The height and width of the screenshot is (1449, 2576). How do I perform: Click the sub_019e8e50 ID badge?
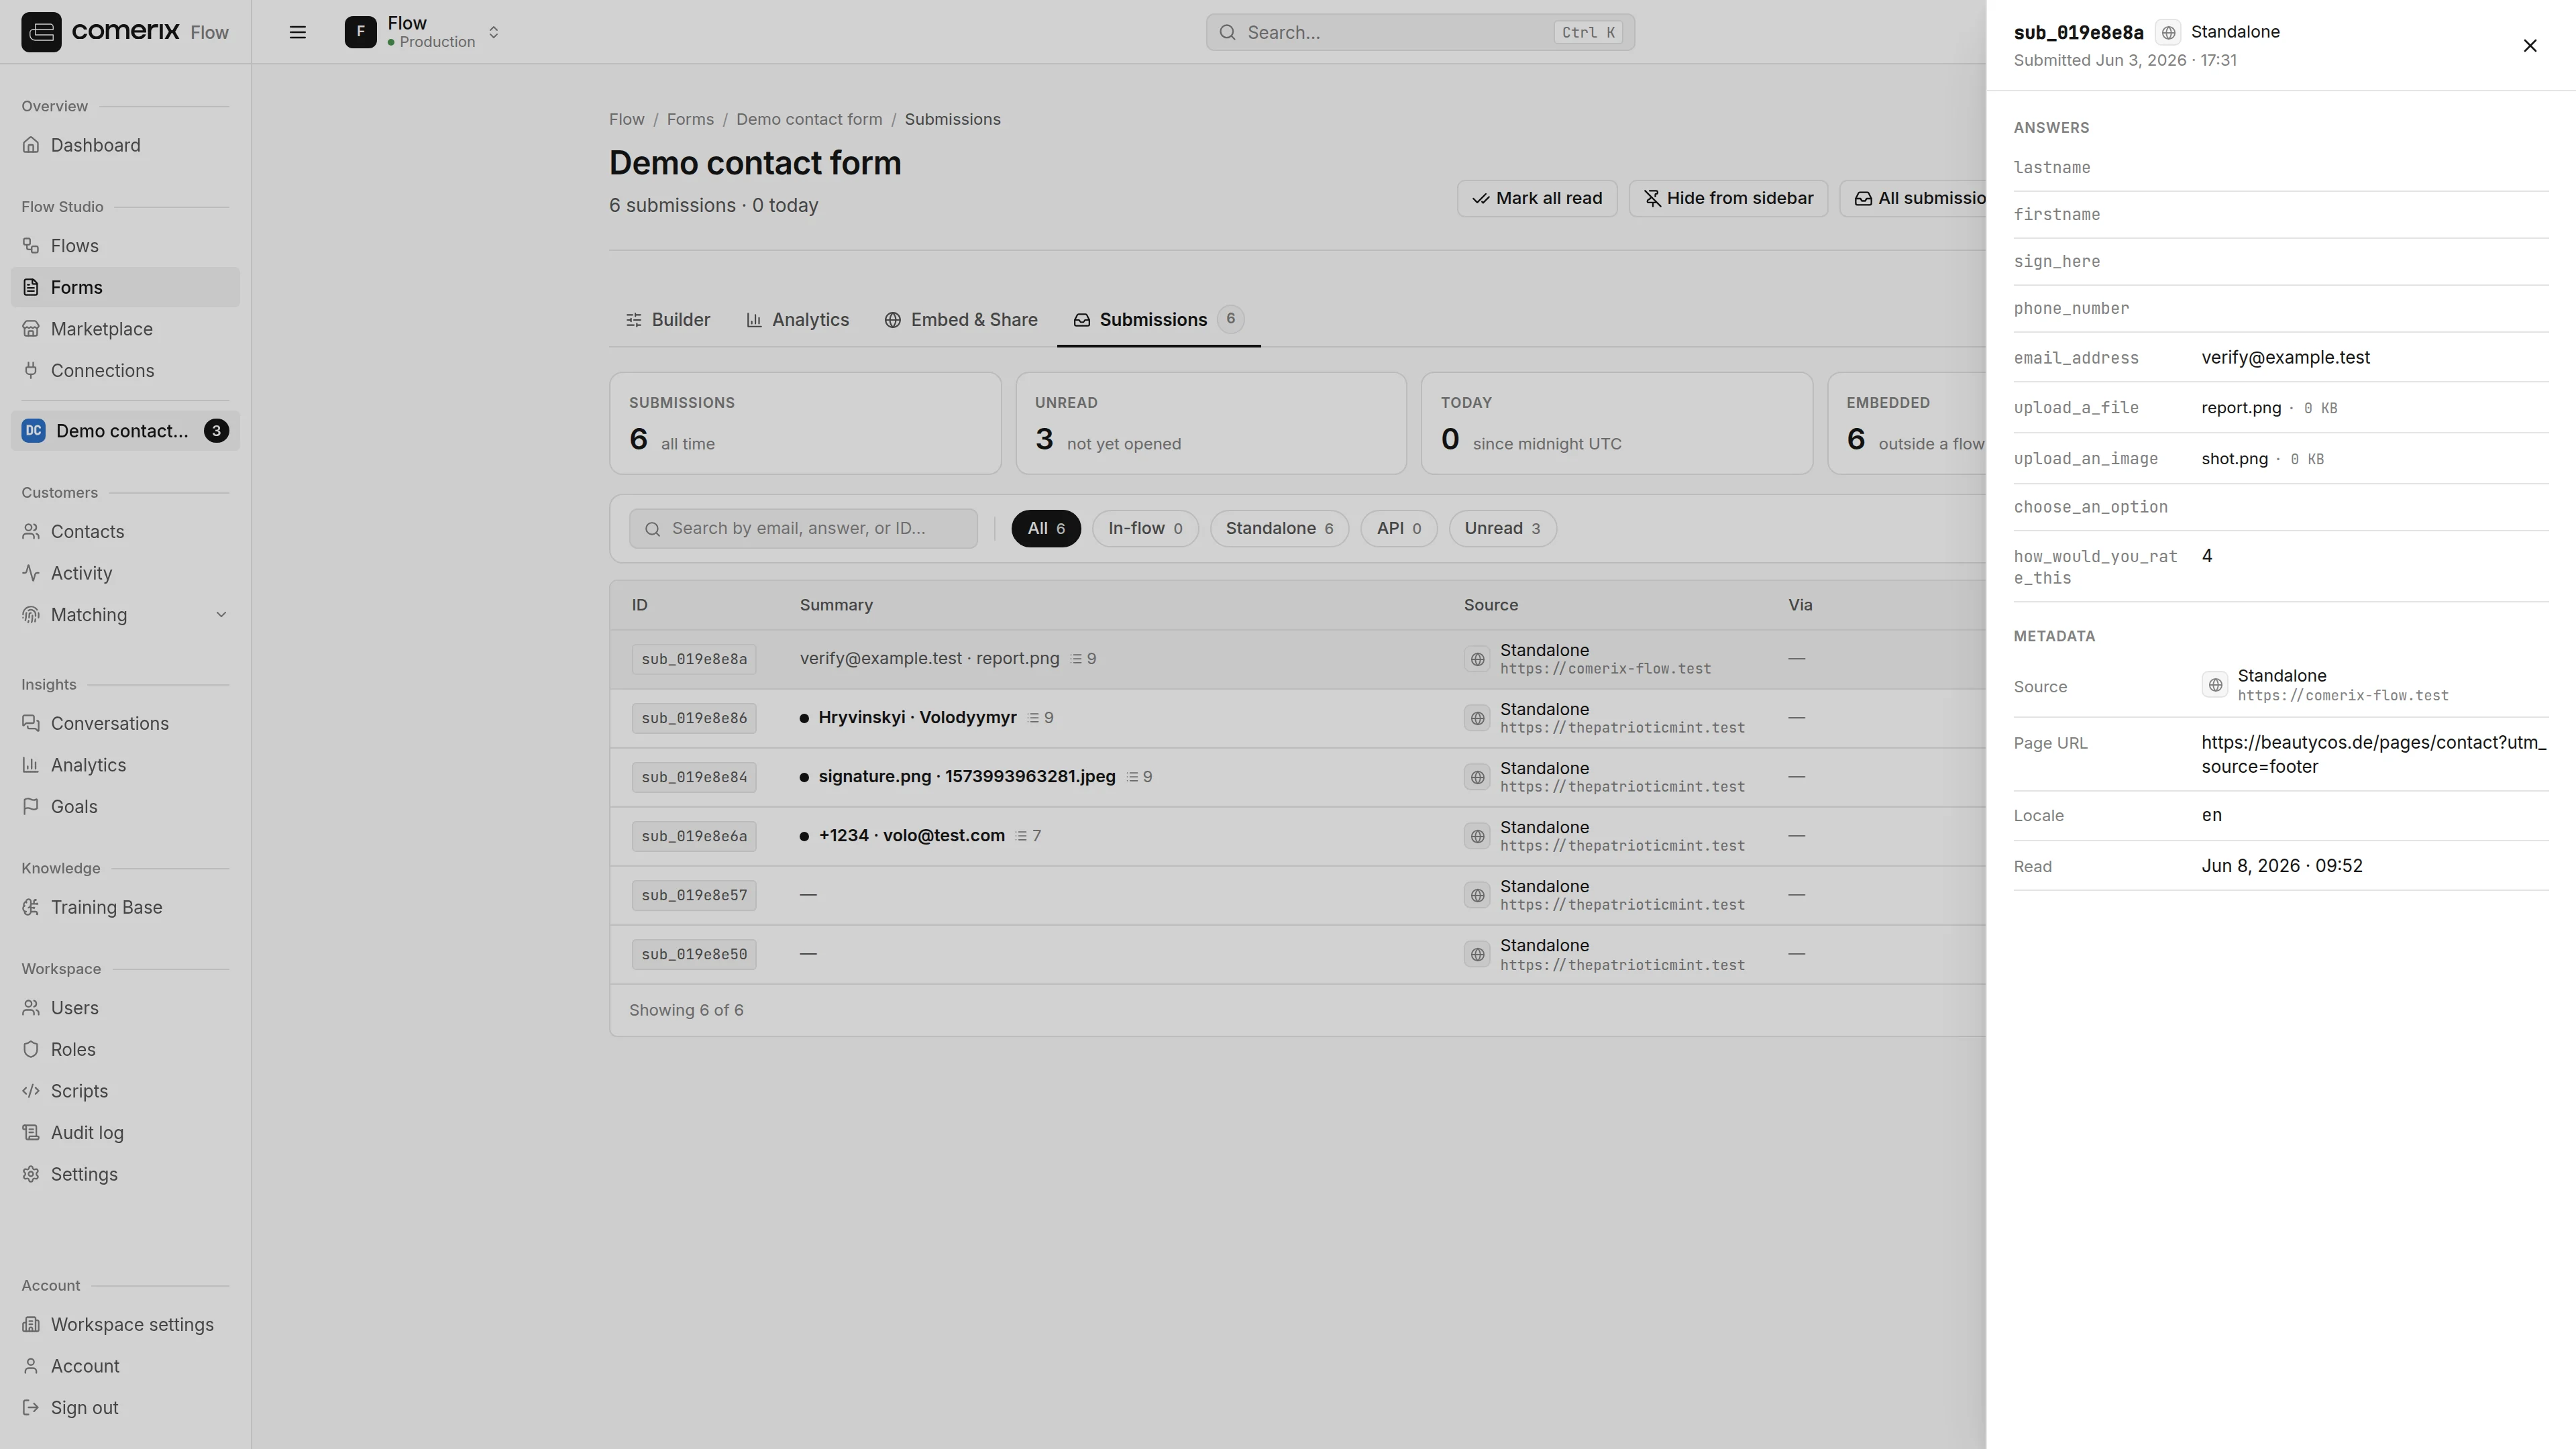694,954
